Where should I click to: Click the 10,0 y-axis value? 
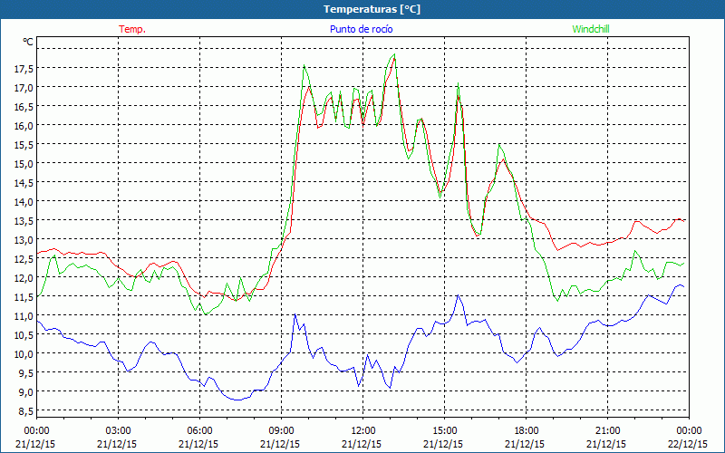[x=24, y=353]
